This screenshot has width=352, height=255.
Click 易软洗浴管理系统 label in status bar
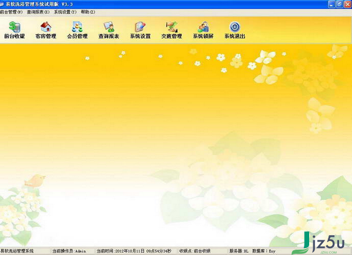[x=18, y=251]
